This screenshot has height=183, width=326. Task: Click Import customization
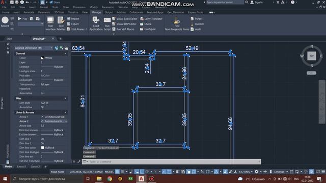[x=73, y=19]
